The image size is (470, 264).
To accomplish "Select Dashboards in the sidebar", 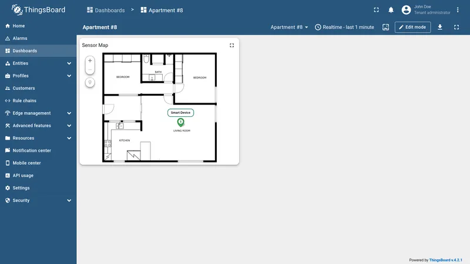I will [x=38, y=51].
